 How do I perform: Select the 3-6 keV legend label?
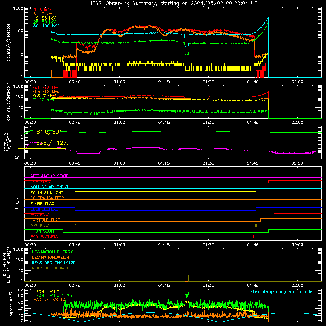click(42, 10)
